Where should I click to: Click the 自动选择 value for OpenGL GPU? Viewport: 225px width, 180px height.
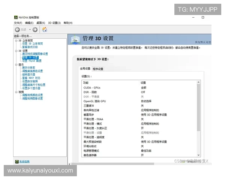click(x=146, y=101)
